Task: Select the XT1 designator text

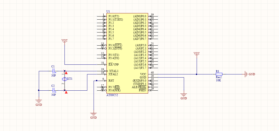Action: point(69,79)
